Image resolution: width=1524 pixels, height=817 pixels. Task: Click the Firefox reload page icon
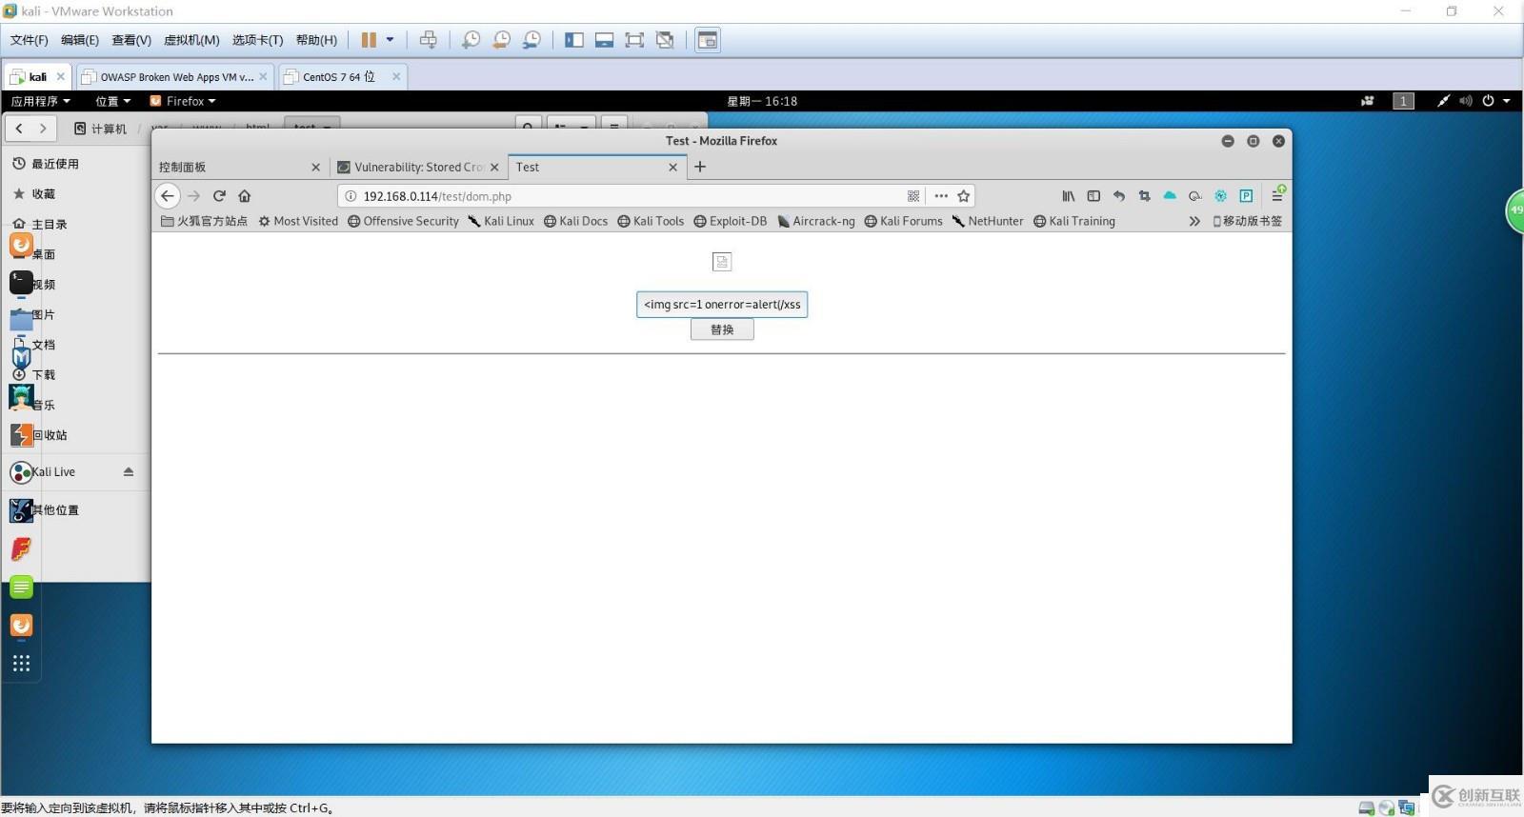[219, 196]
